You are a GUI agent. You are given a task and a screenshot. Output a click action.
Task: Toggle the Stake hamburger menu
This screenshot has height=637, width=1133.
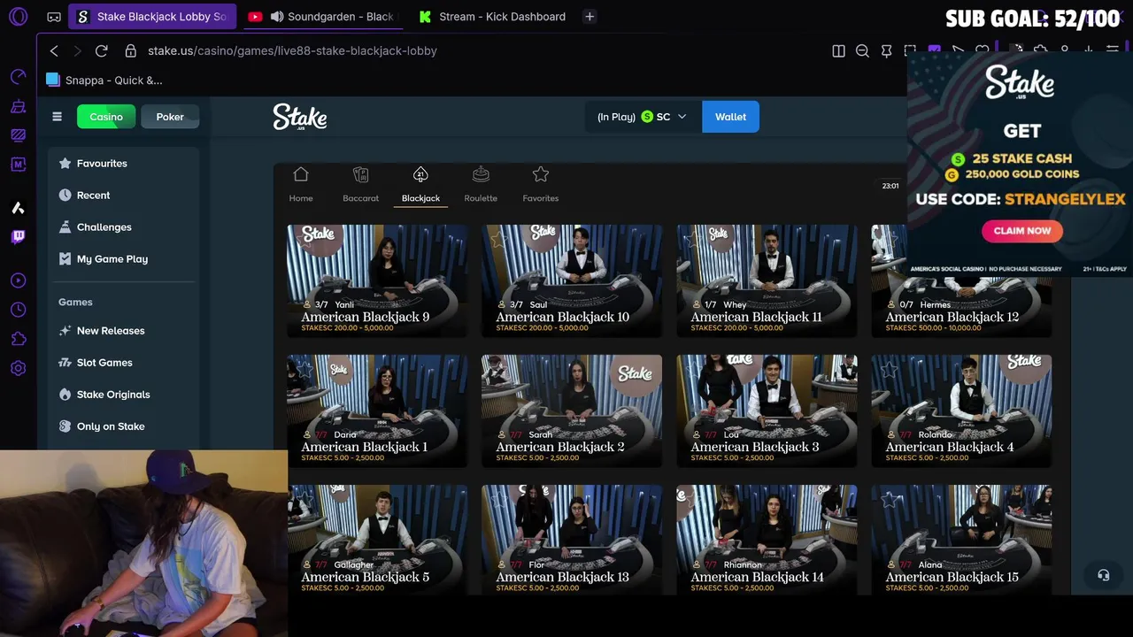[x=57, y=117]
